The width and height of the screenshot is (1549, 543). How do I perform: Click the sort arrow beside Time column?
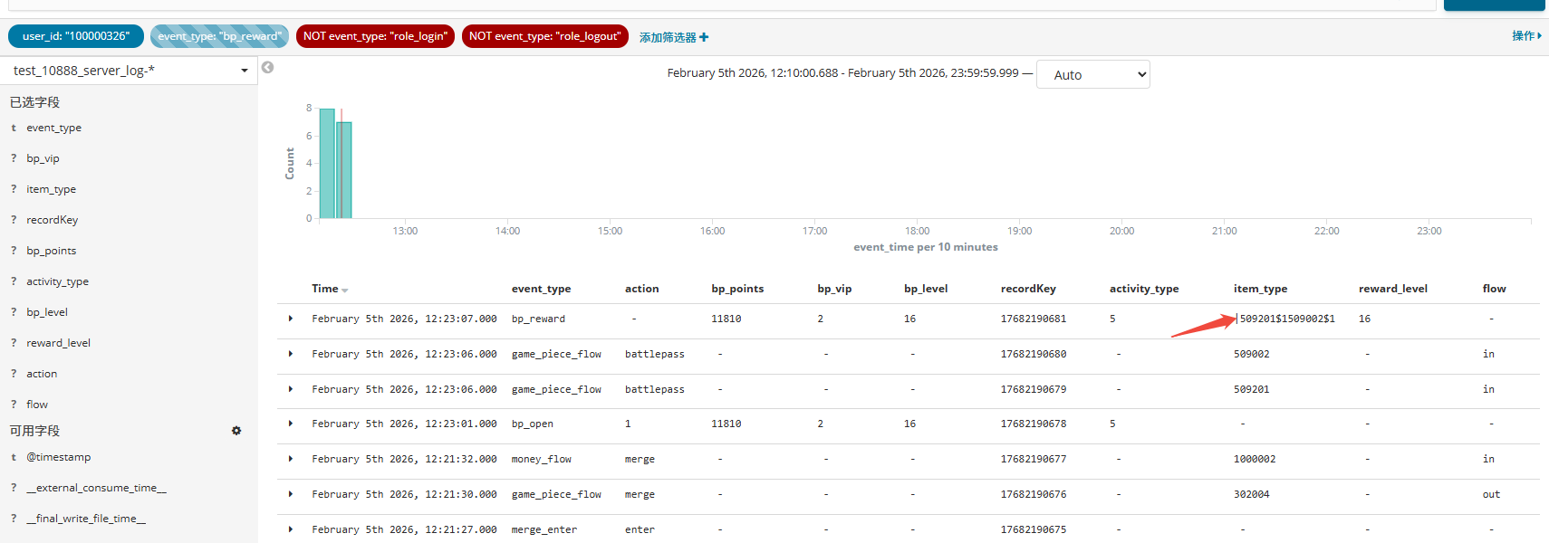coord(345,291)
